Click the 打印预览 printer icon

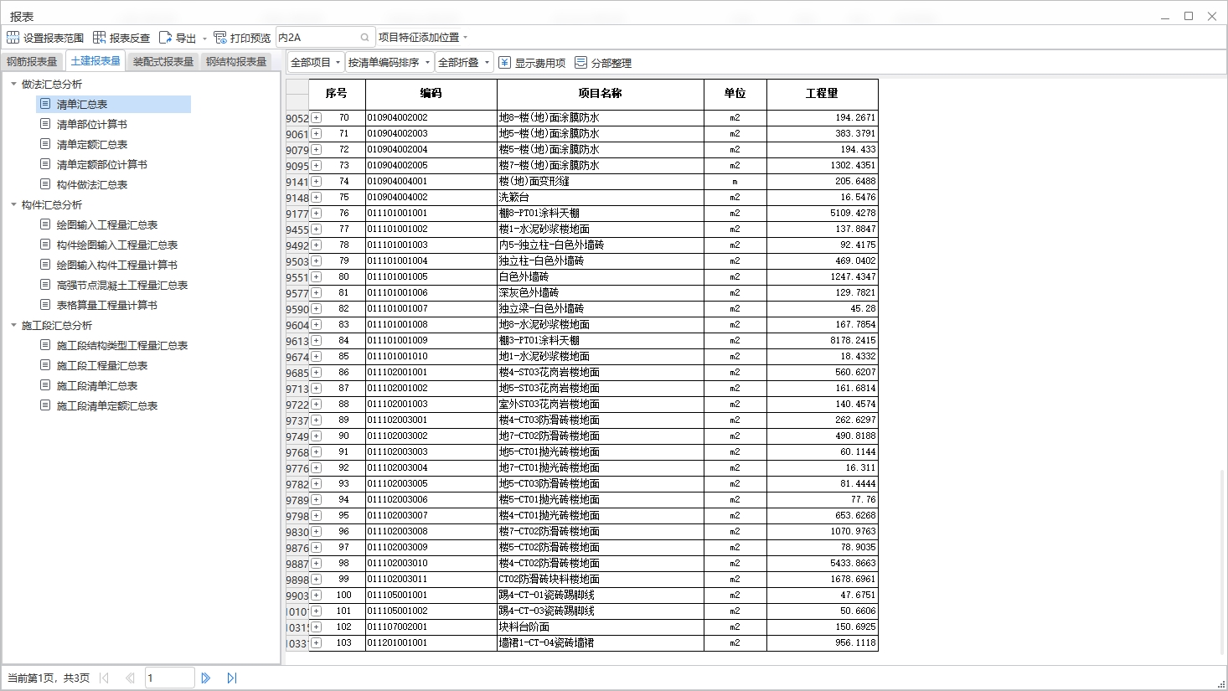click(x=220, y=37)
